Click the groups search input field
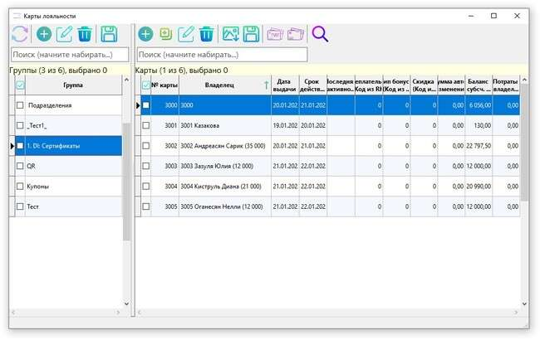The width and height of the screenshot is (540, 340). 69,55
